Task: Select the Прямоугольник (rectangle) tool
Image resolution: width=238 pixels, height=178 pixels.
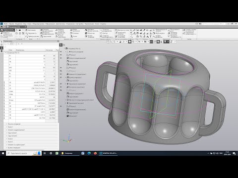Action: (x=32, y=37)
